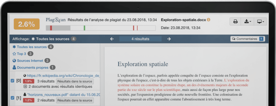Click the Exploration-spatiale.docx file name

point(183,20)
